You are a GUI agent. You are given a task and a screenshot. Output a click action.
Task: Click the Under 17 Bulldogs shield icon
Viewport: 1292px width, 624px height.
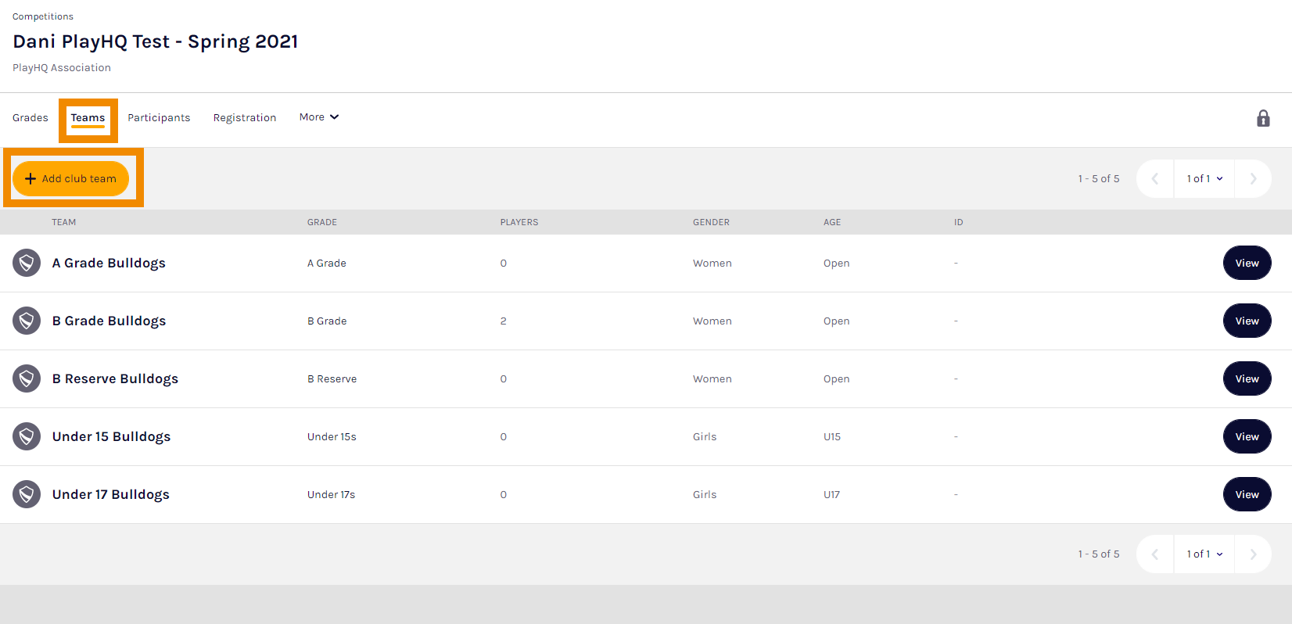click(x=27, y=494)
